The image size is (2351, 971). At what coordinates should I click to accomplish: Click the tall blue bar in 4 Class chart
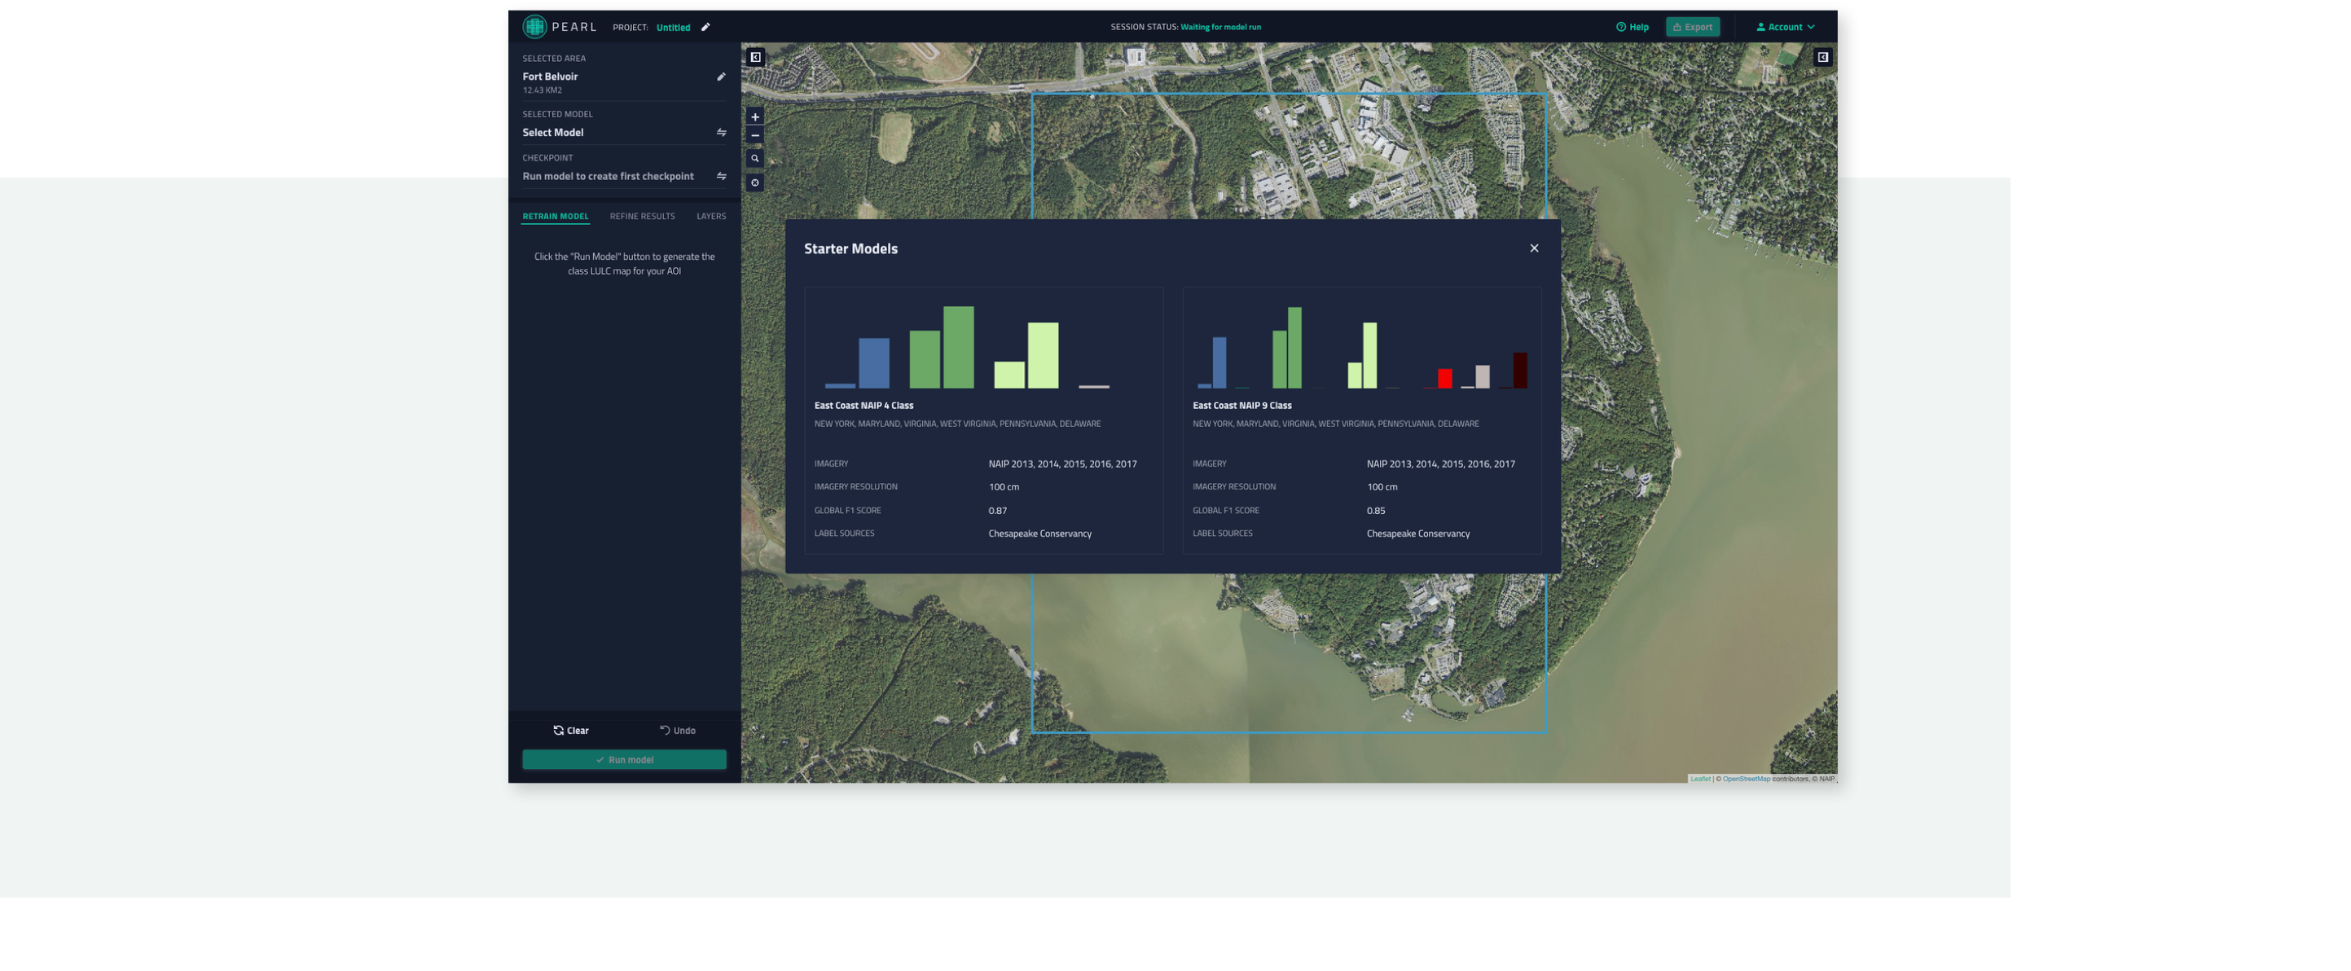(x=873, y=363)
